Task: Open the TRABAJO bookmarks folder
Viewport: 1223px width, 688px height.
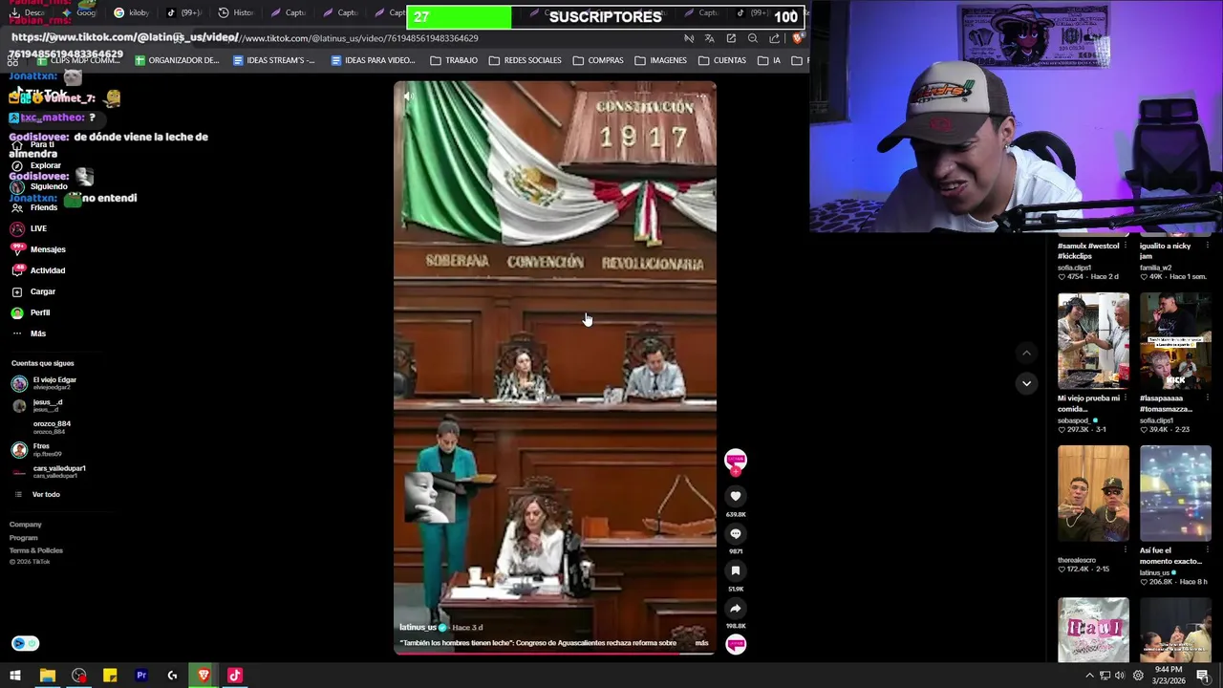Action: tap(454, 60)
